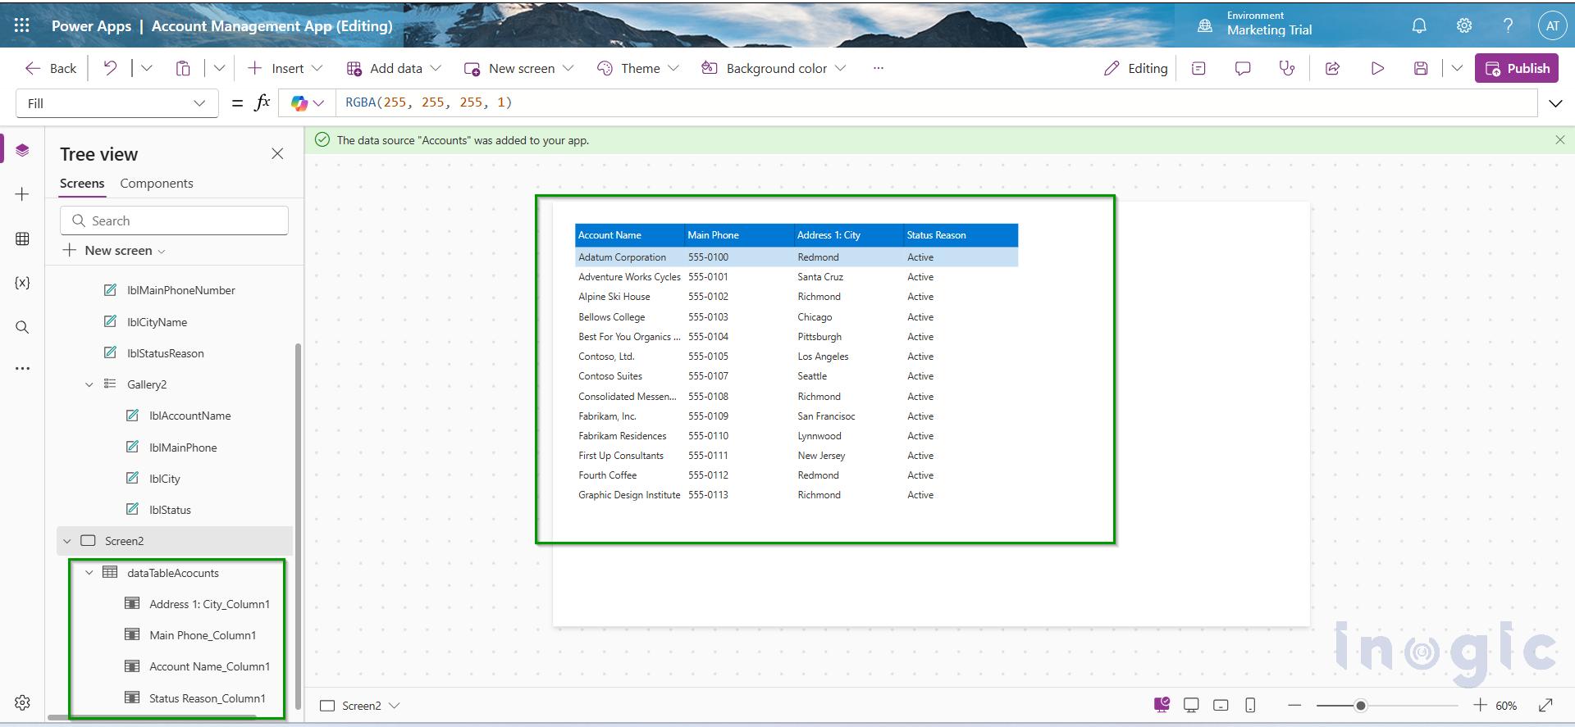The height and width of the screenshot is (727, 1575).
Task: Open the notifications bell
Action: (1419, 25)
